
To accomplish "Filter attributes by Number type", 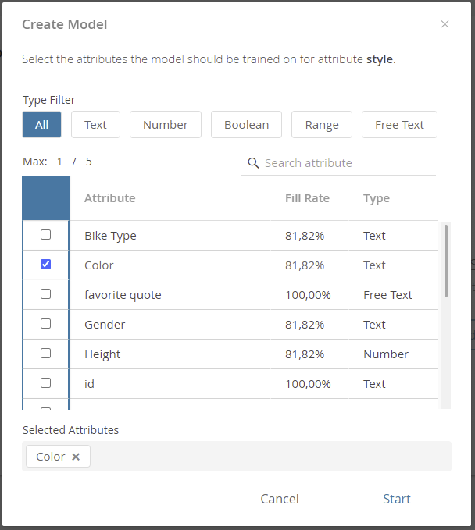I will [166, 125].
